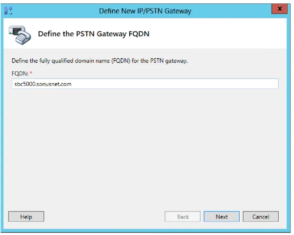Focus the FQDN input field

coord(145,84)
